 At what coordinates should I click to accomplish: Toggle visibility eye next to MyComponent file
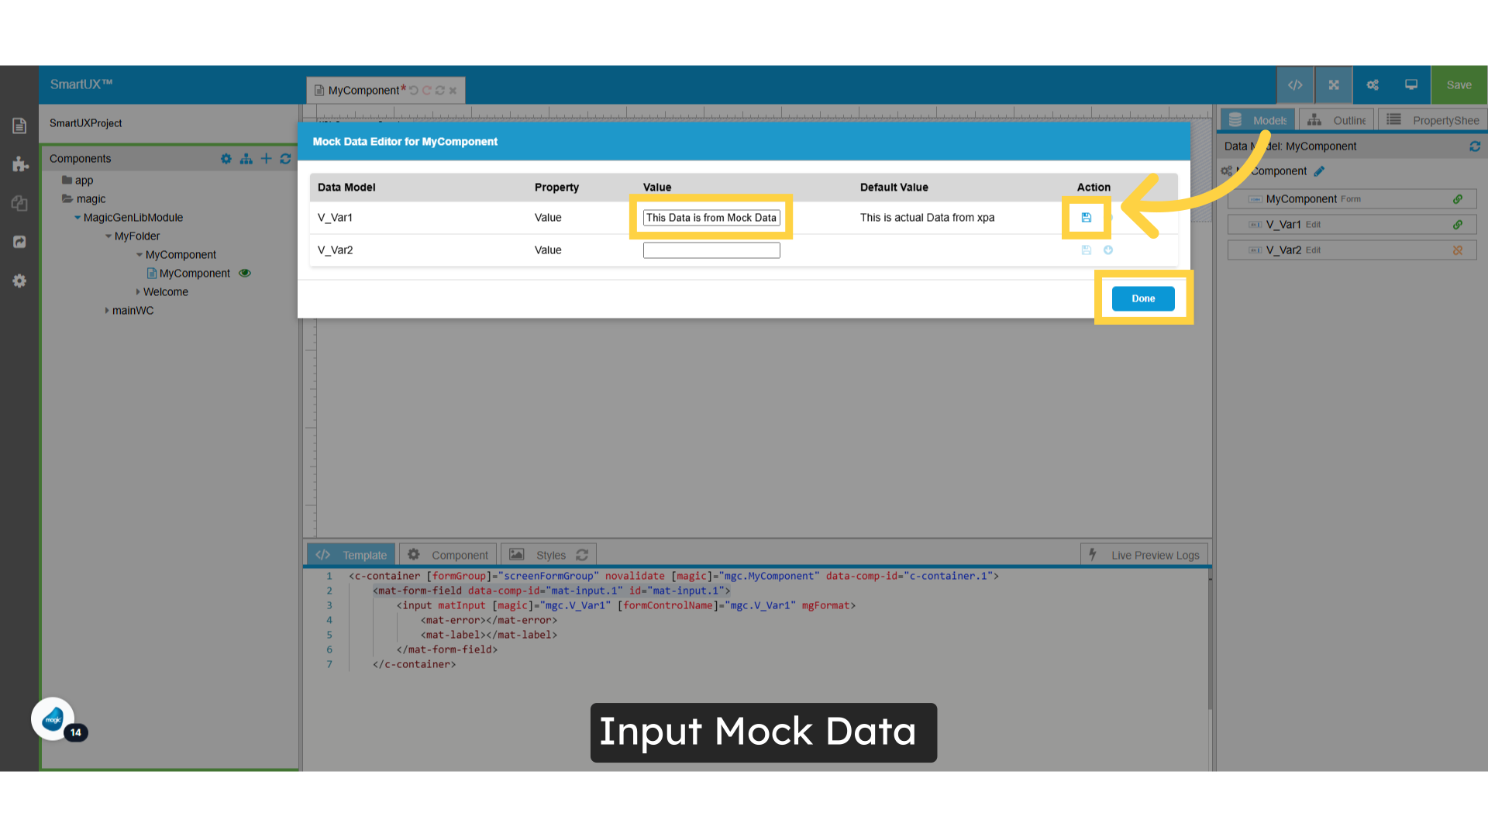245,273
